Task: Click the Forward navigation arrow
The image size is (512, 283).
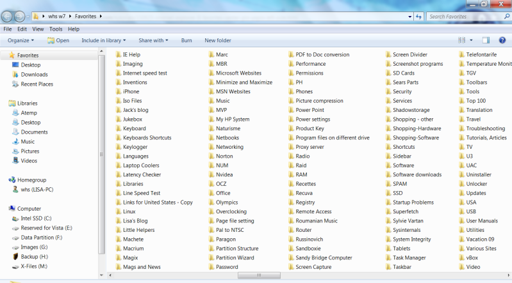Action: point(19,16)
